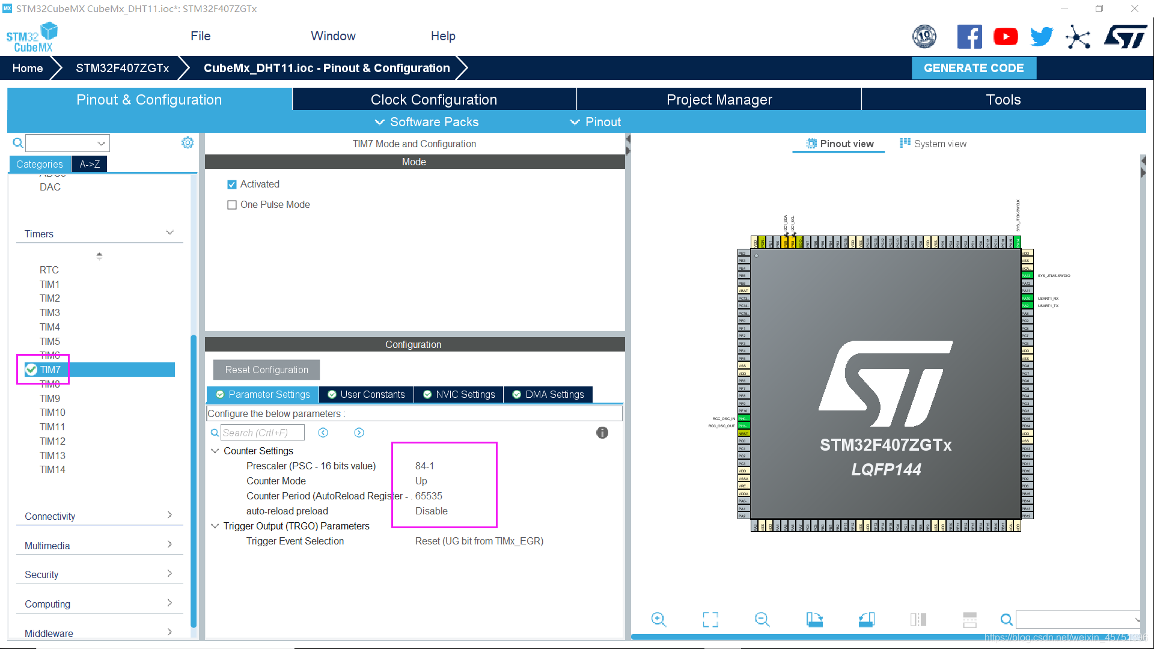Go to next parameter search result
This screenshot has height=649, width=1154.
pos(359,433)
